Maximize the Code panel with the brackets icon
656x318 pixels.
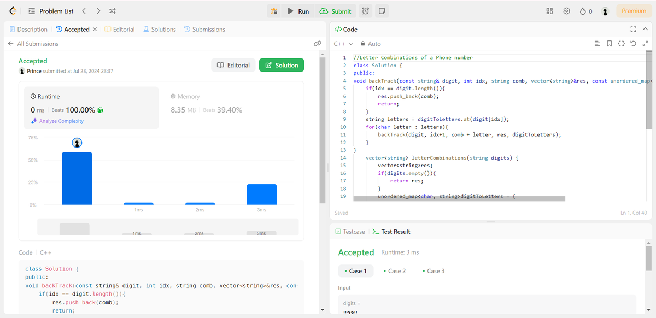click(x=634, y=29)
